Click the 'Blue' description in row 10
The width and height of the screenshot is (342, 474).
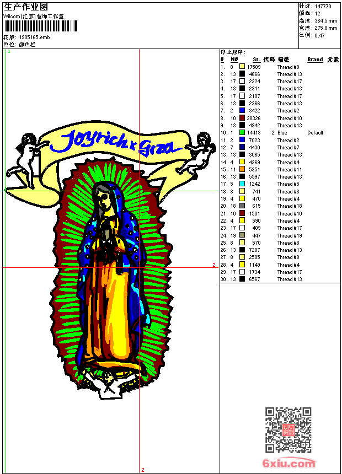point(282,132)
